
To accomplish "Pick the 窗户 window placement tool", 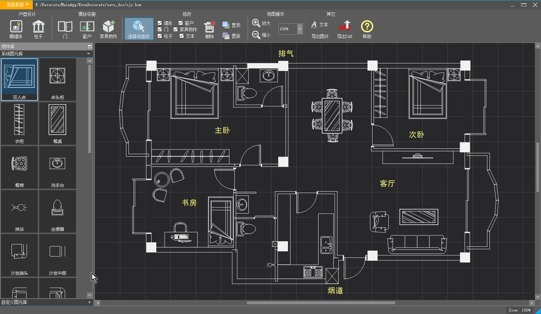I will point(87,29).
